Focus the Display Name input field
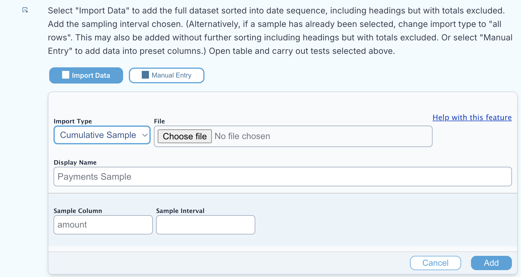 tap(282, 177)
